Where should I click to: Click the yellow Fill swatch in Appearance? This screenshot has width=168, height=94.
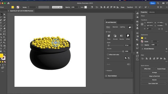coord(142,38)
